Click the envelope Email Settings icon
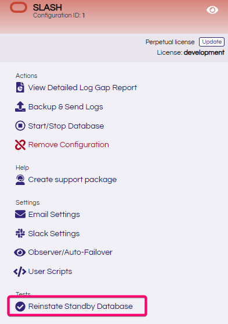The image size is (228, 324). [x=20, y=214]
